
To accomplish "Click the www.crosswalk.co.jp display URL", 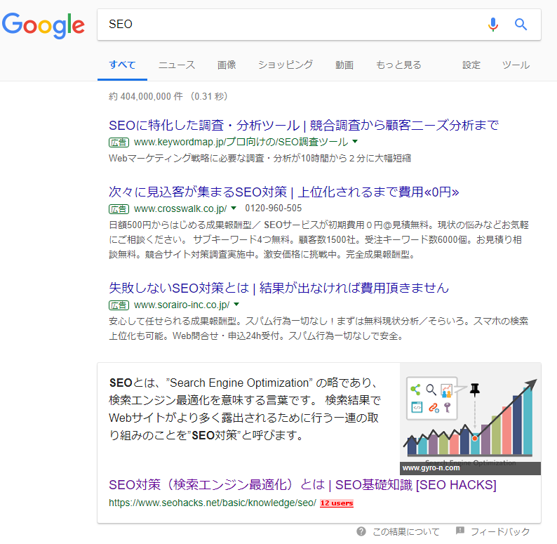I will [180, 208].
